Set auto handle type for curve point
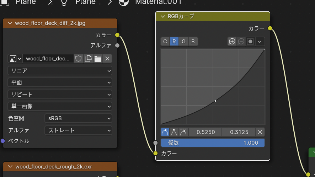 (165, 132)
